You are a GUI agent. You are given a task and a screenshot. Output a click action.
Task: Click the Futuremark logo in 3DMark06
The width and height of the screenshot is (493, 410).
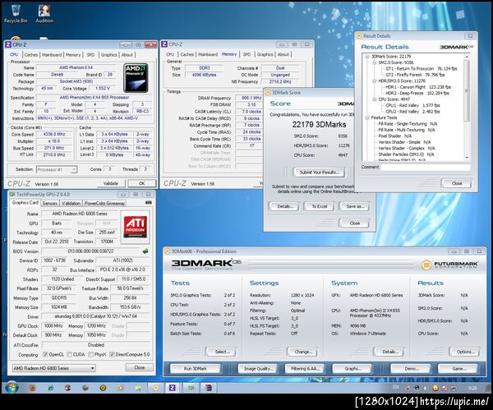(x=449, y=265)
